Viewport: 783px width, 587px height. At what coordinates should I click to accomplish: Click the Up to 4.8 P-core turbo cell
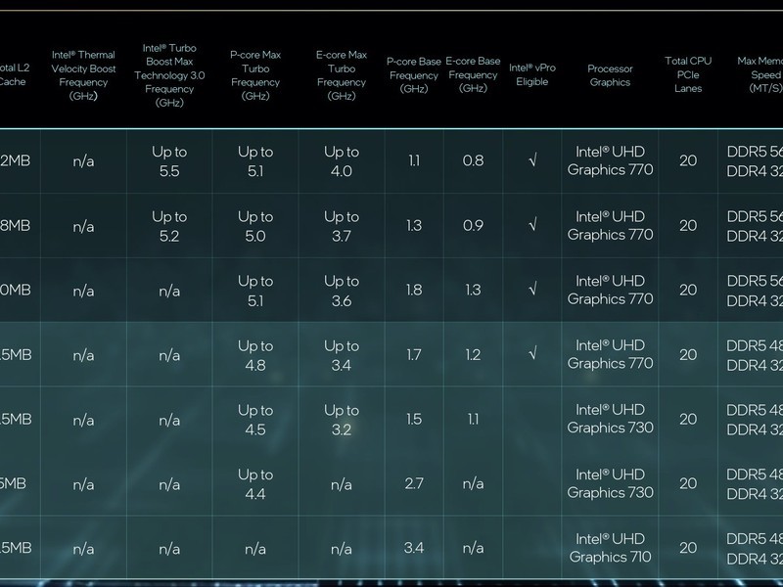(255, 355)
